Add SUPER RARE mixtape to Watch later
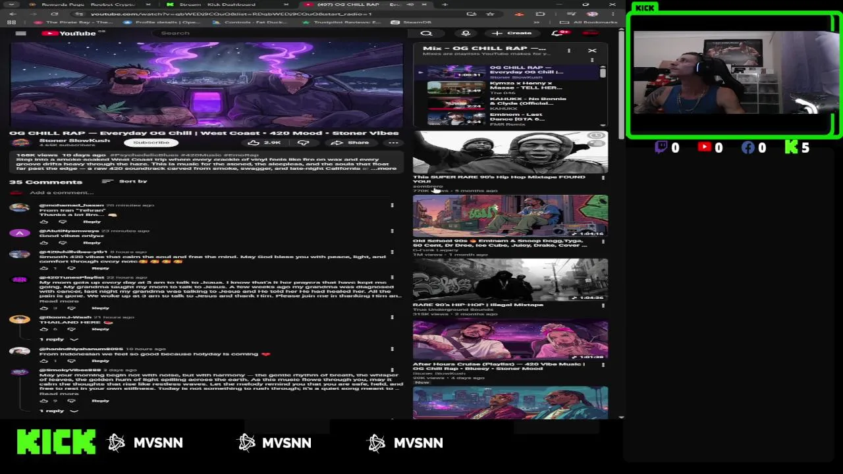The image size is (843, 474). point(596,136)
